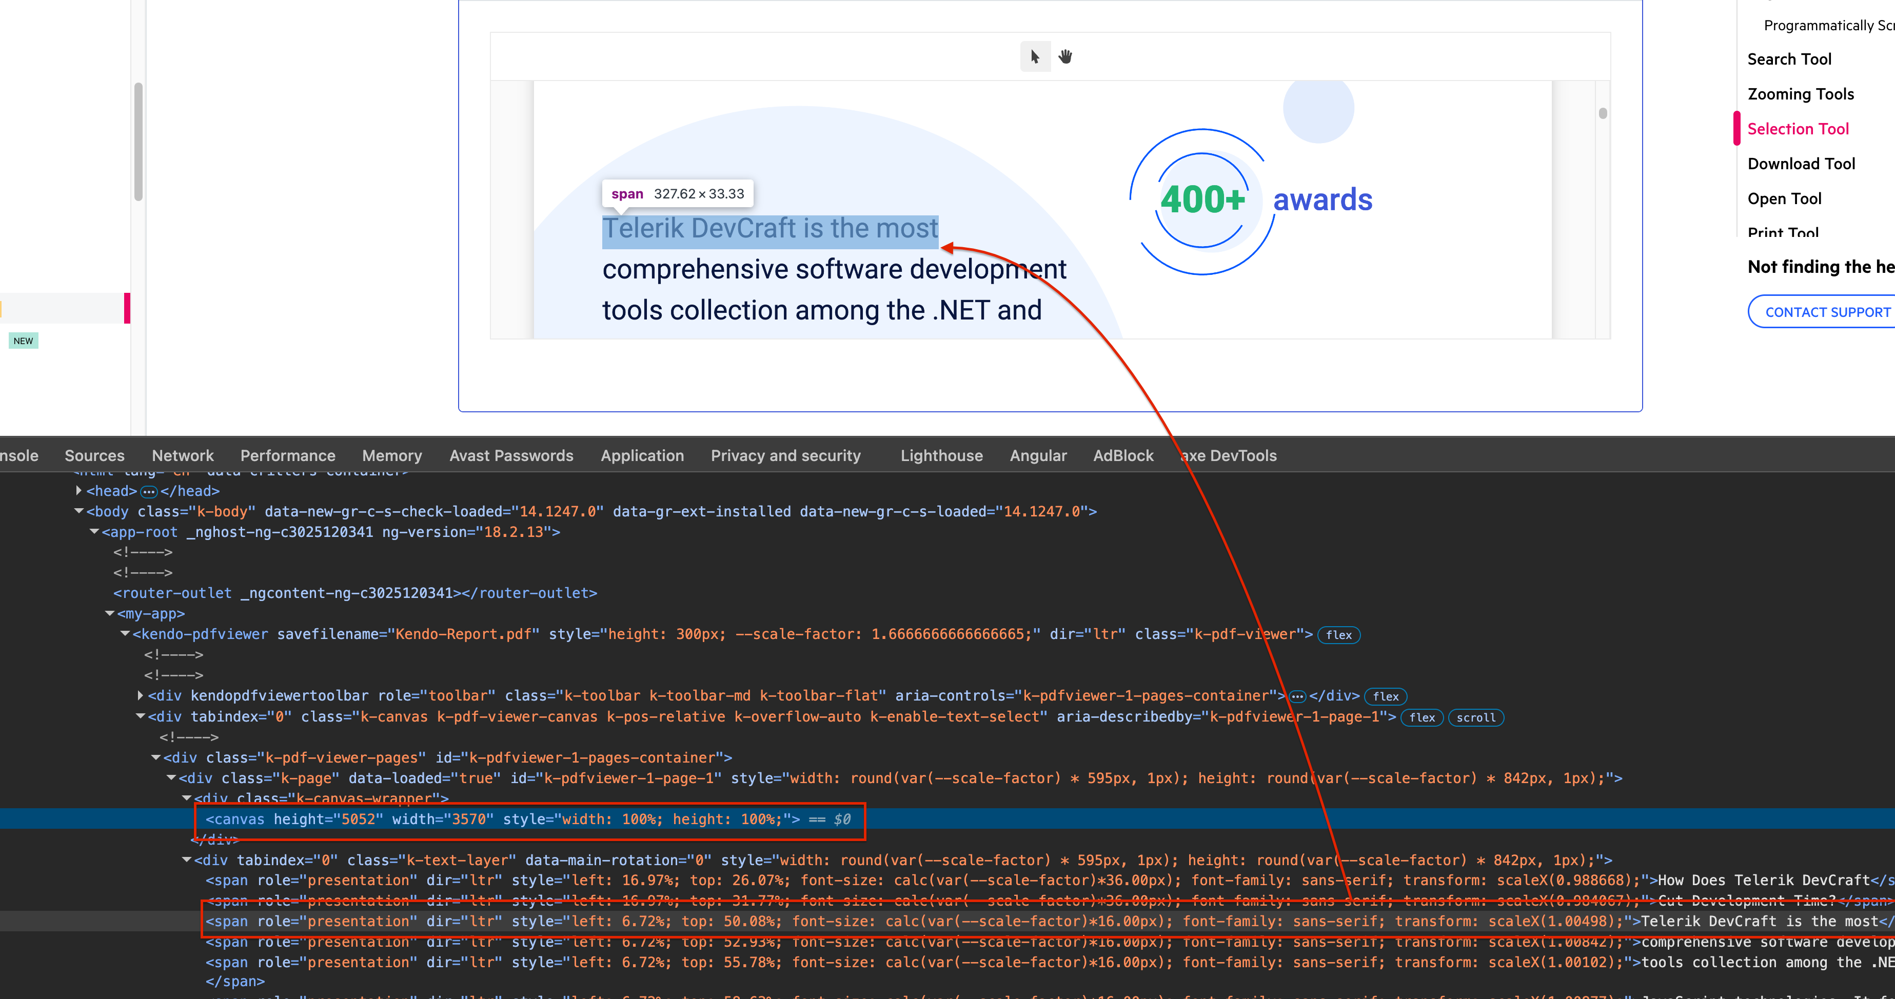The height and width of the screenshot is (999, 1895).
Task: Go to Zooming Tools section
Action: (1800, 94)
